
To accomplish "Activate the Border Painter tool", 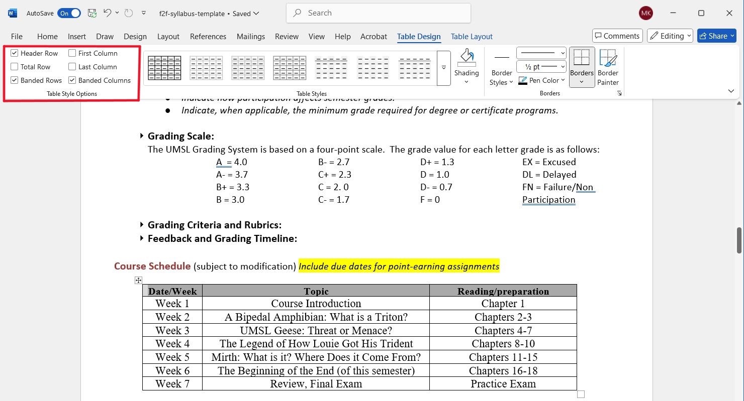I will pyautogui.click(x=608, y=68).
